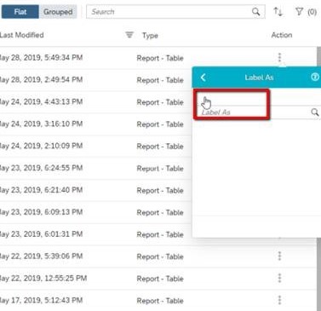Select the May 23, 2019, 6:09:13 PM row
Viewport: 321px width, 311px height.
[x=96, y=212]
